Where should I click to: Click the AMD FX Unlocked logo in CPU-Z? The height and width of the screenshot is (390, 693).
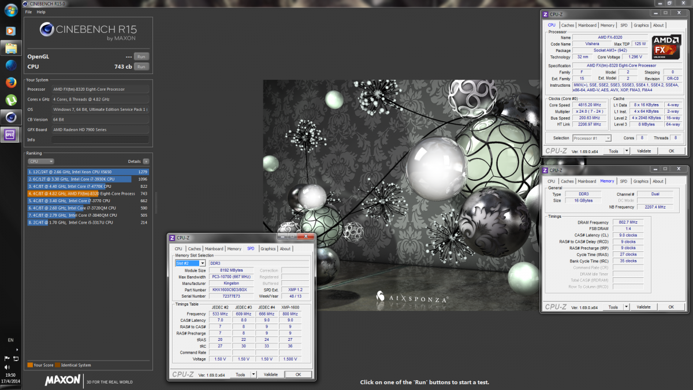666,47
